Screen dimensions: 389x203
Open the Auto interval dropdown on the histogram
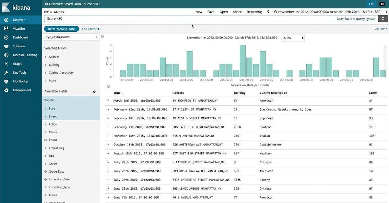point(293,38)
